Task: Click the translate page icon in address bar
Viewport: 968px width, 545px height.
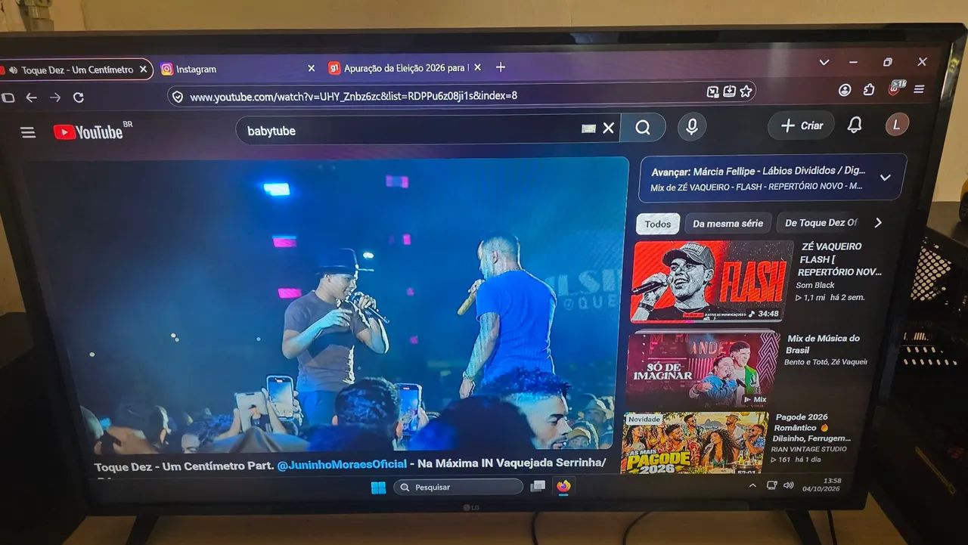Action: [x=712, y=91]
